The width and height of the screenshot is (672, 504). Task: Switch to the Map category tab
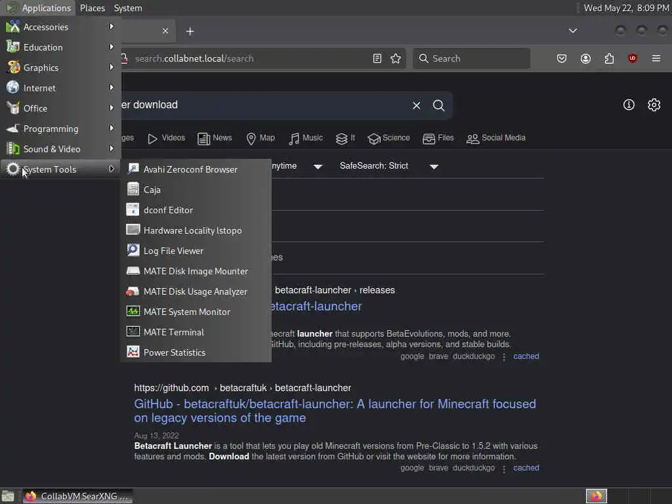point(261,138)
